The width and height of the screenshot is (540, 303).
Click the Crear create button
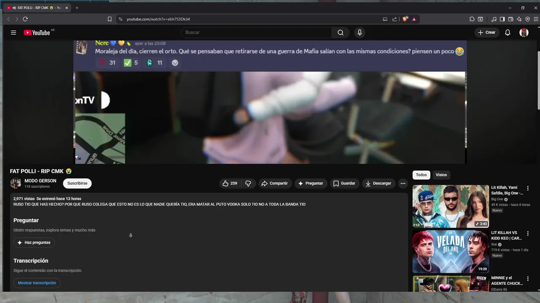tap(487, 32)
